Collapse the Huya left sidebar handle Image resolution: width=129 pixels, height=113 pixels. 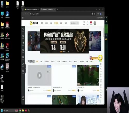point(25,68)
